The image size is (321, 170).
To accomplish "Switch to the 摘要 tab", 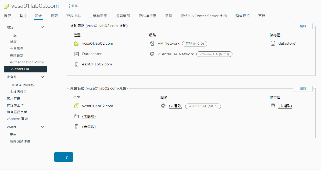I will (x=8, y=16).
